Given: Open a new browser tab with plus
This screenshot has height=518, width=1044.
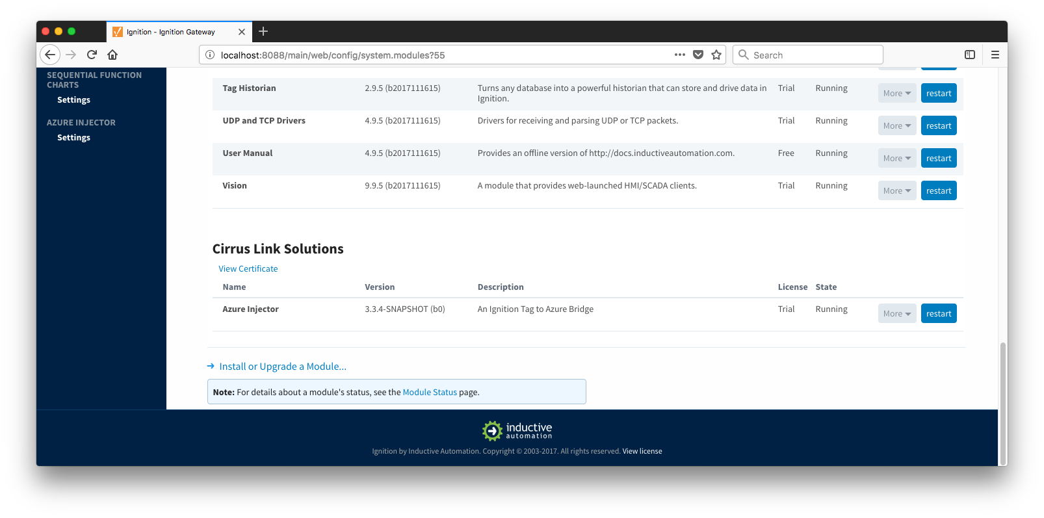Looking at the screenshot, I should click(x=263, y=31).
